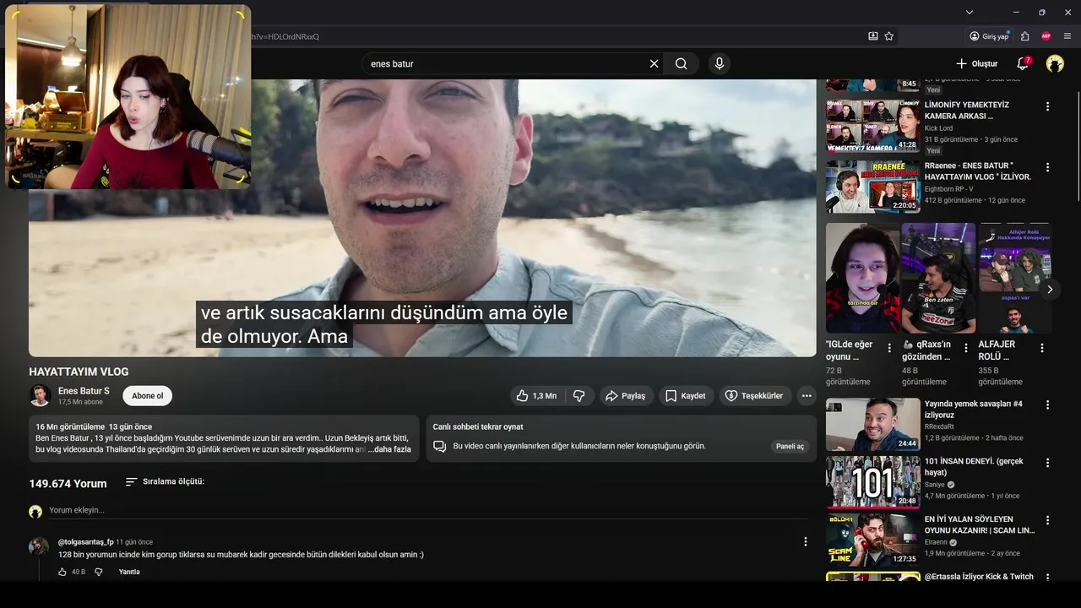This screenshot has width=1081, height=608.
Task: Open notifications bell
Action: (1023, 63)
